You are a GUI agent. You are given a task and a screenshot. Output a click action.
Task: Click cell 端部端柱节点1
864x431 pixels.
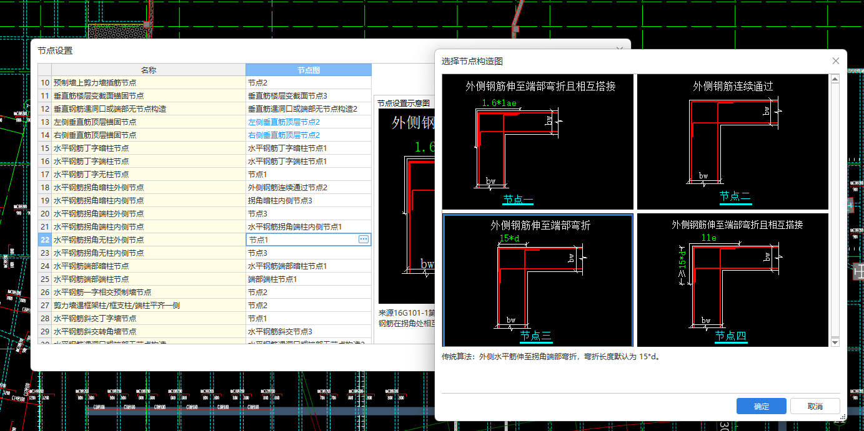coord(309,279)
